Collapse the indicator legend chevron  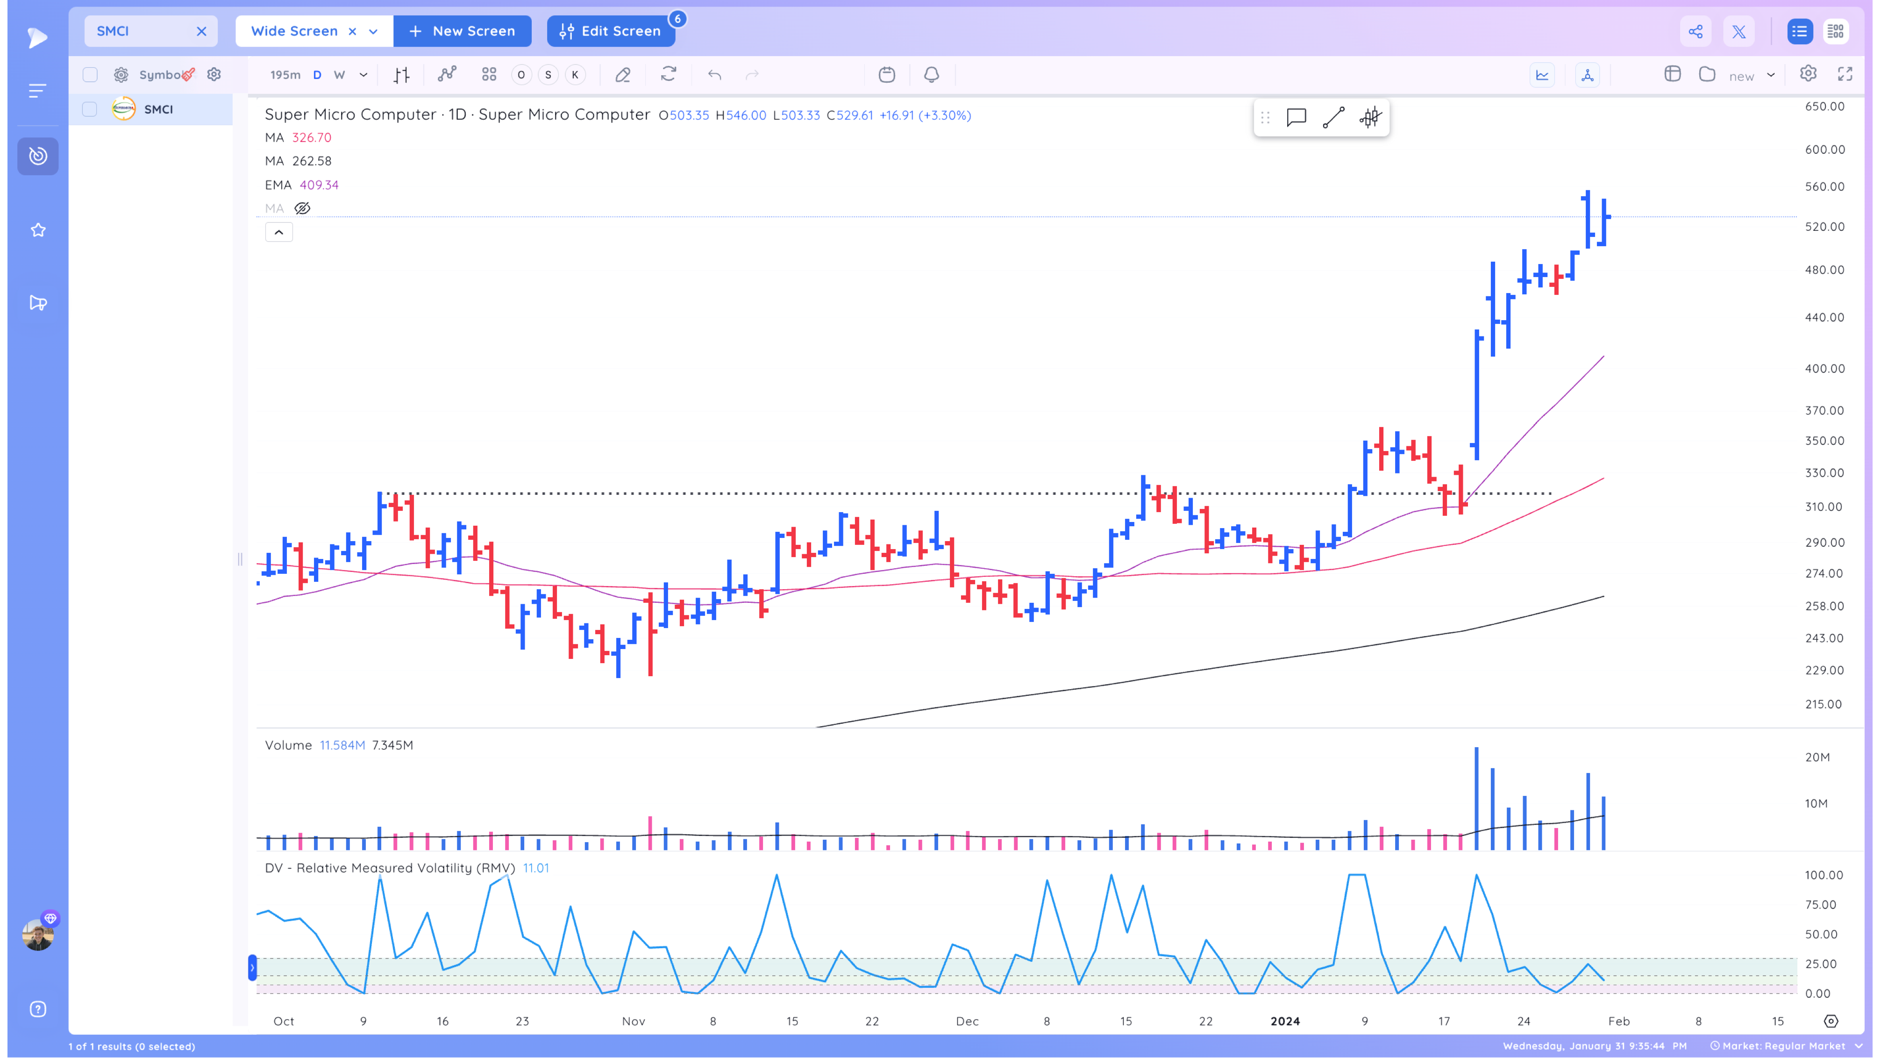pyautogui.click(x=279, y=232)
